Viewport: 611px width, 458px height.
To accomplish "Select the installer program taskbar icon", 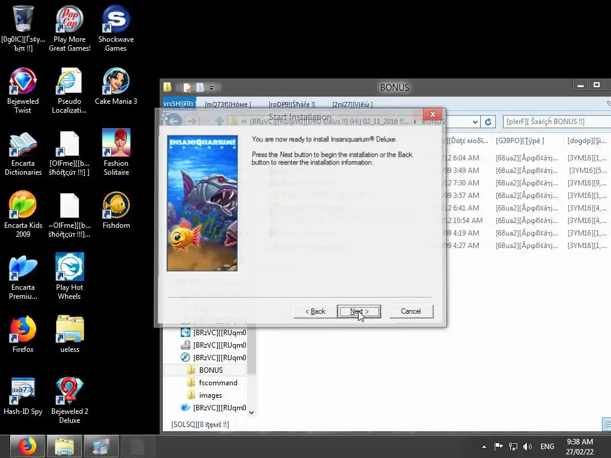I will pos(101,446).
